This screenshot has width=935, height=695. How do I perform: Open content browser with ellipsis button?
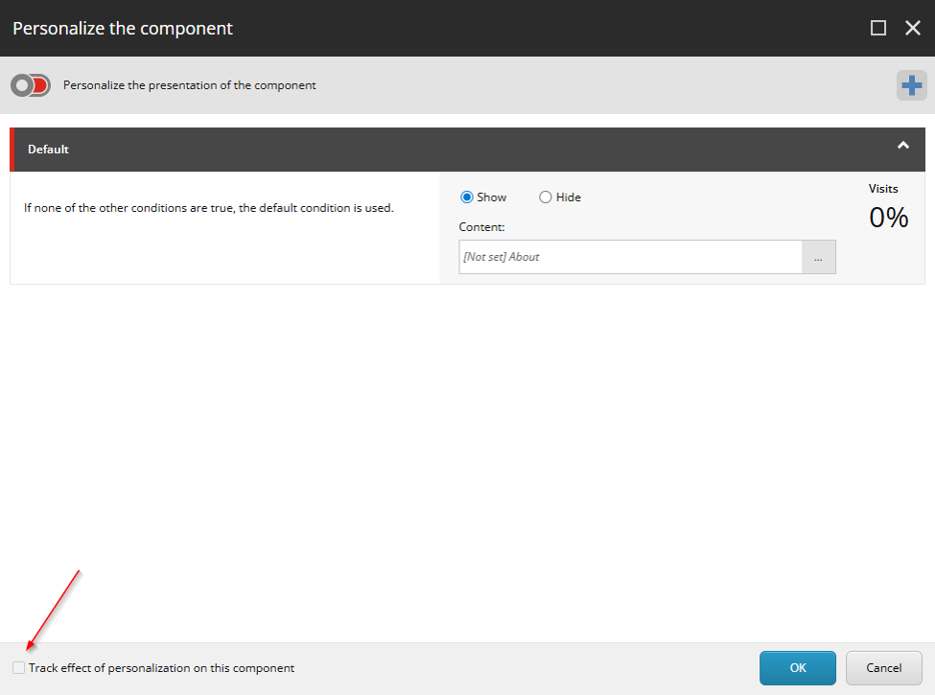(x=818, y=257)
